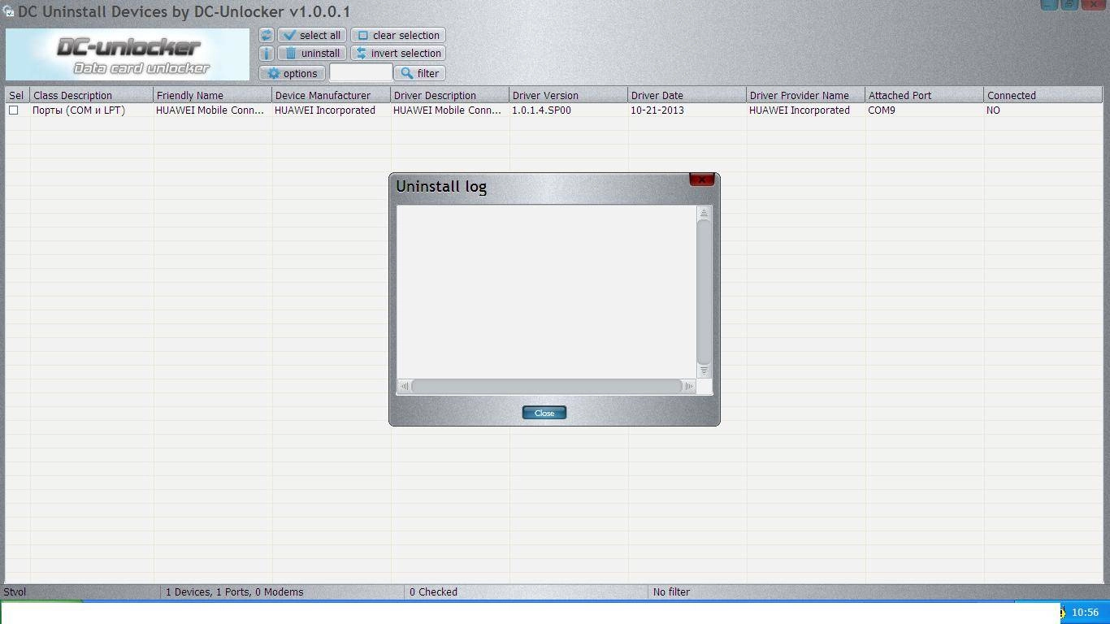The width and height of the screenshot is (1110, 624).
Task: Click '1 Devices, 1 Ports, 0 Modems' status text
Action: (x=234, y=591)
